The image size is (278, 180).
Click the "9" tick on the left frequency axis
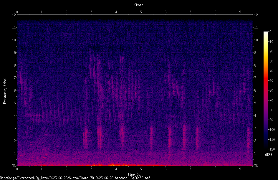[15, 53]
